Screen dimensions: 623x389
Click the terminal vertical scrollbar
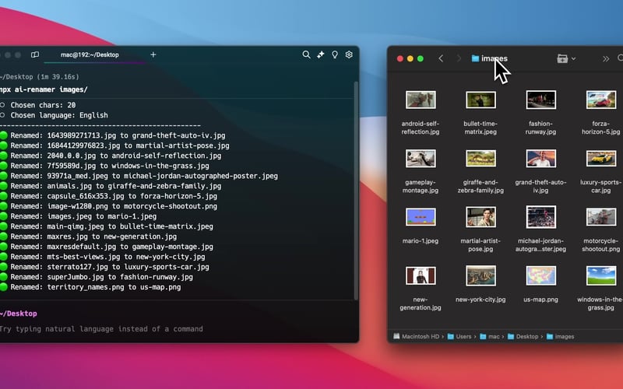pyautogui.click(x=356, y=191)
